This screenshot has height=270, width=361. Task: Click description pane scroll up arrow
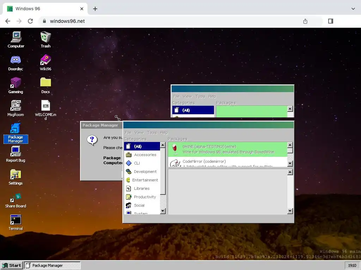click(290, 172)
